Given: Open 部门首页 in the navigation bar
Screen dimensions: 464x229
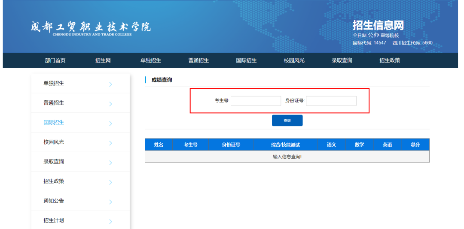Looking at the screenshot, I should [55, 60].
